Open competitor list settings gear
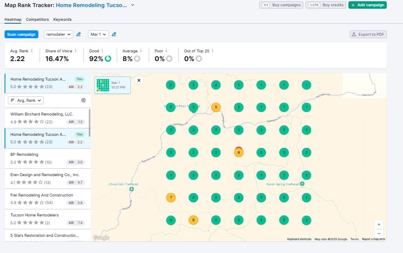 tap(83, 100)
